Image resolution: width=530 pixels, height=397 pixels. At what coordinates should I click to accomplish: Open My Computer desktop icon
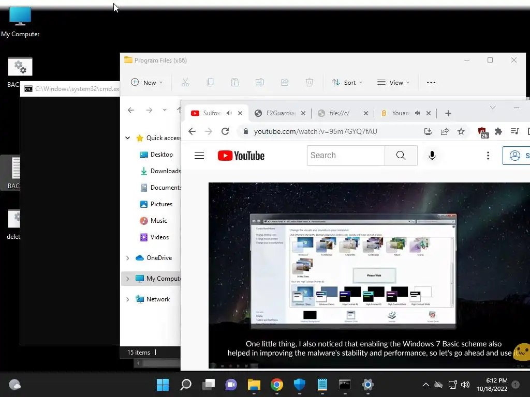tap(20, 22)
